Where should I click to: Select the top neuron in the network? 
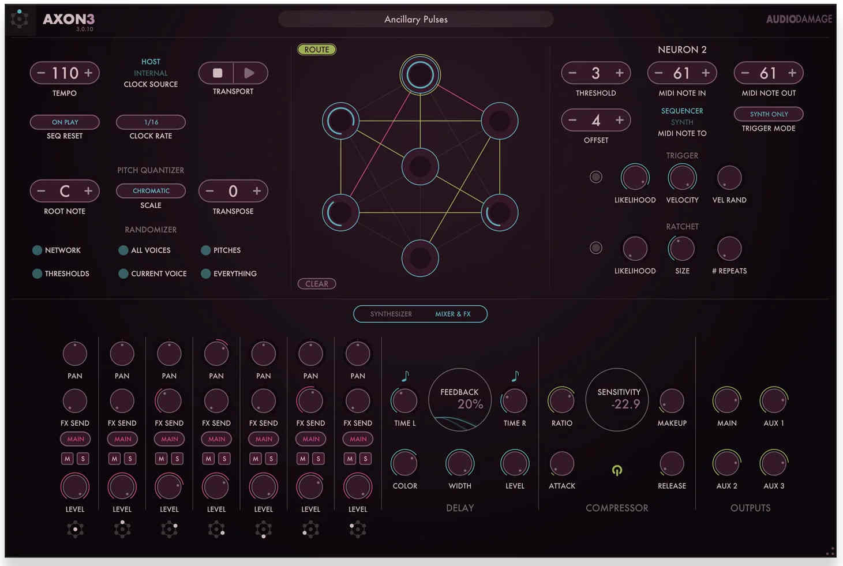pyautogui.click(x=420, y=74)
